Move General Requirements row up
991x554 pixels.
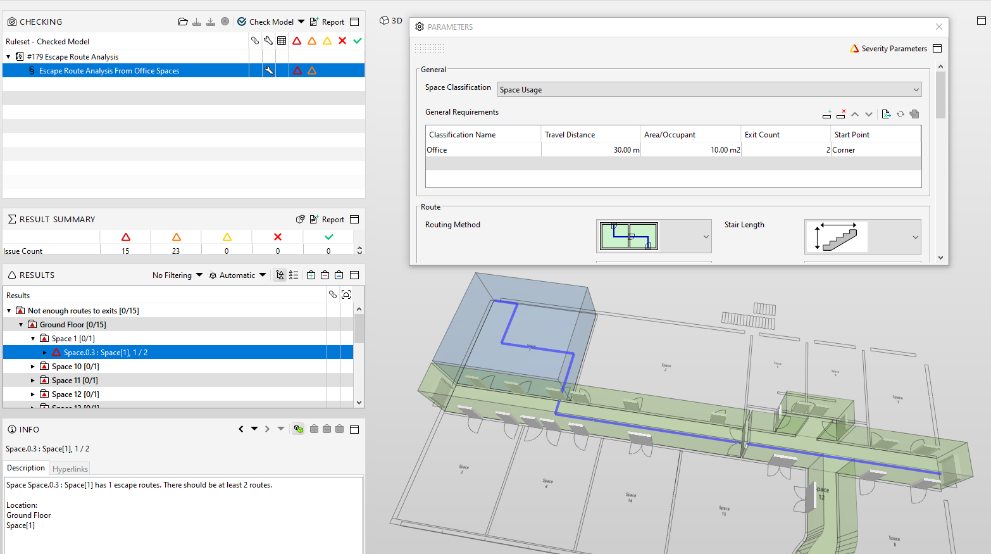click(x=855, y=114)
